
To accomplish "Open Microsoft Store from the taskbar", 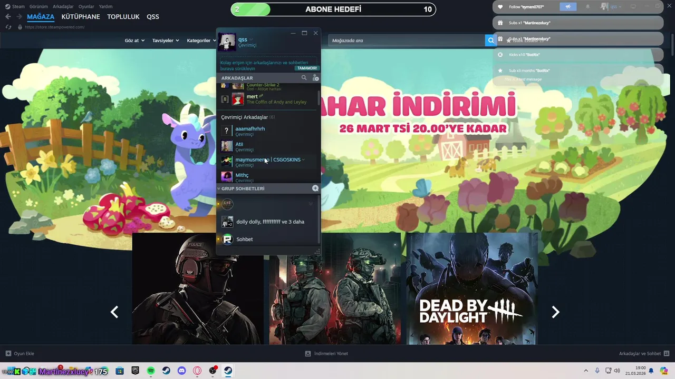I will click(x=120, y=371).
